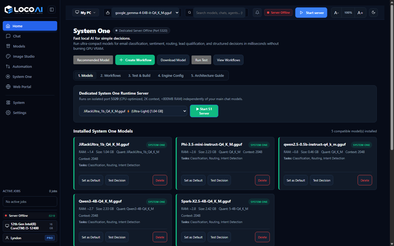Click the Models sidebar icon

[x=8, y=46]
